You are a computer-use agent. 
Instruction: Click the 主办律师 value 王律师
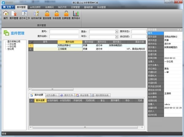click(x=167, y=94)
